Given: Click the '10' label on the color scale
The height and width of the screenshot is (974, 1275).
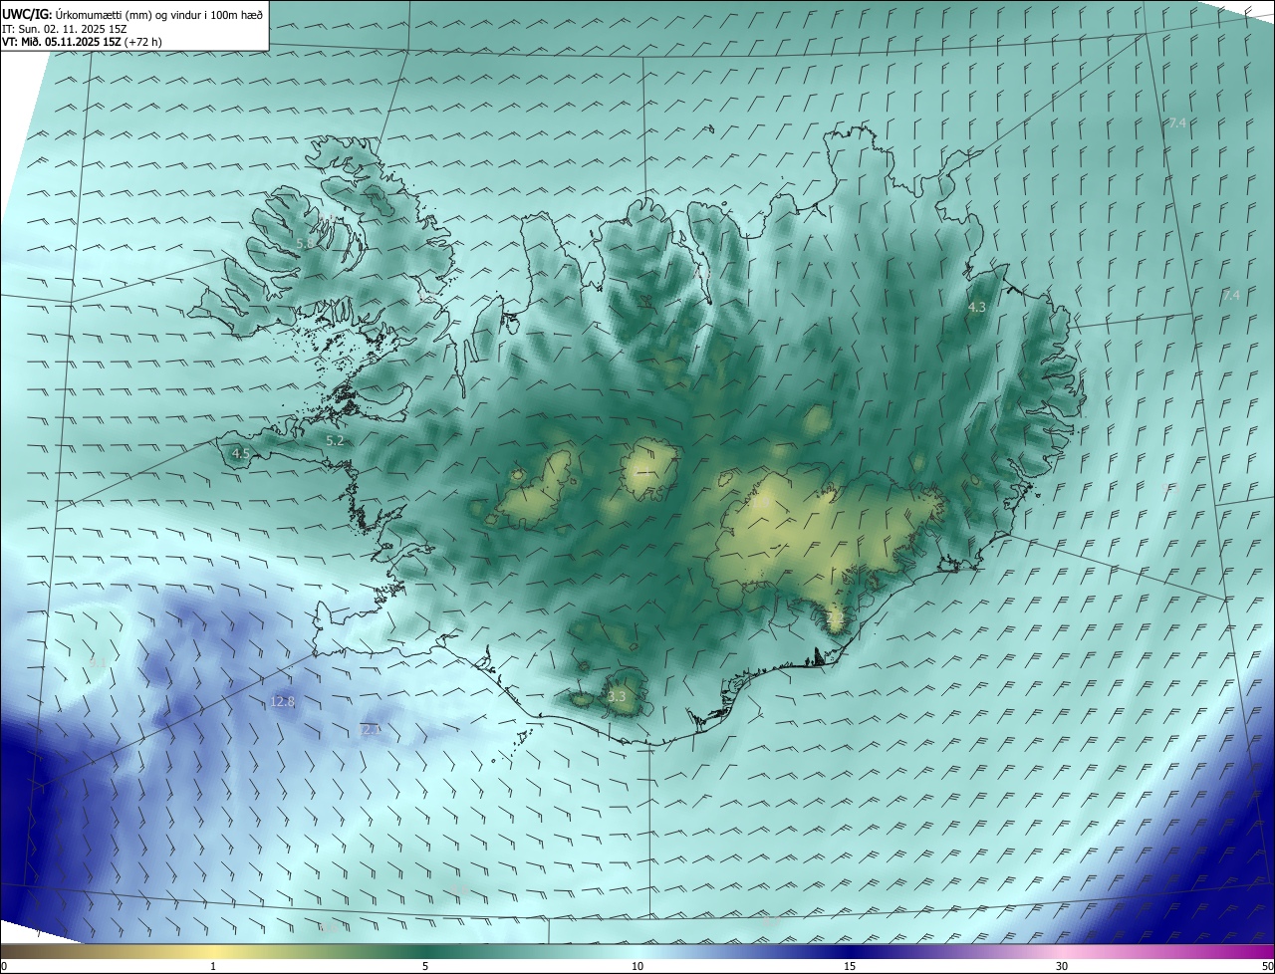Looking at the screenshot, I should 637,967.
